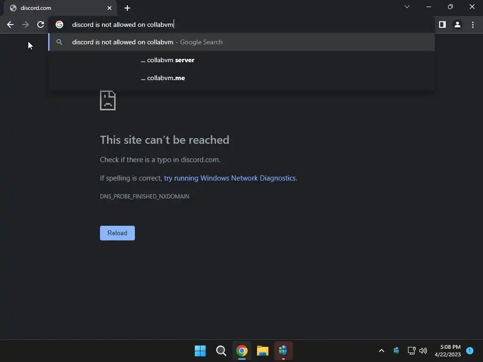Go back to the previous page
This screenshot has height=362, width=483.
coord(10,25)
